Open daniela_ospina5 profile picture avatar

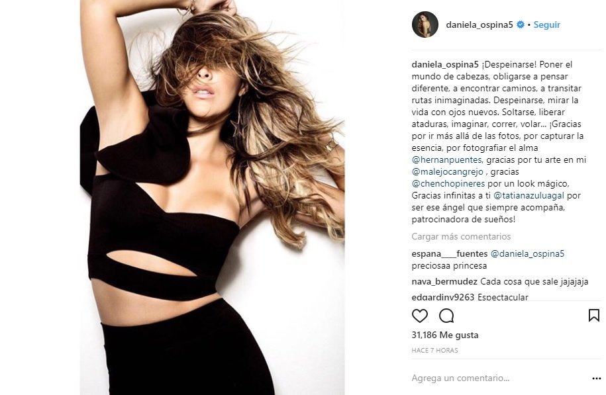[x=425, y=24]
